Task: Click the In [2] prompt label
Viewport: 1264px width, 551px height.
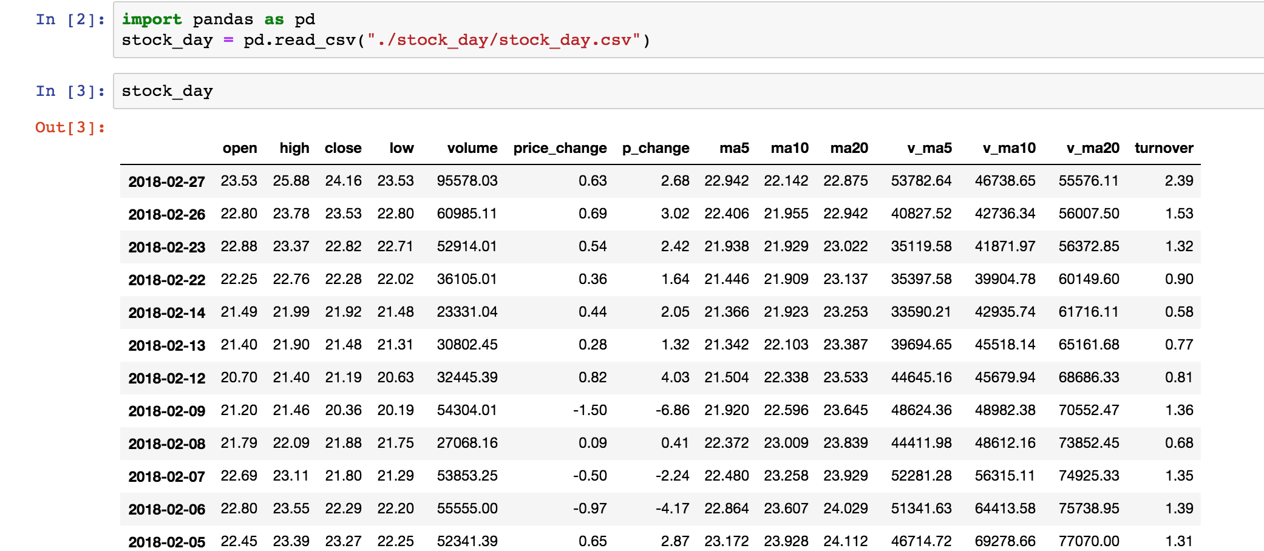Action: pos(70,19)
